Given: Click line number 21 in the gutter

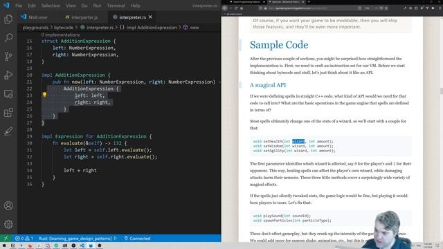Looking at the screenshot, I should click(x=29, y=82).
